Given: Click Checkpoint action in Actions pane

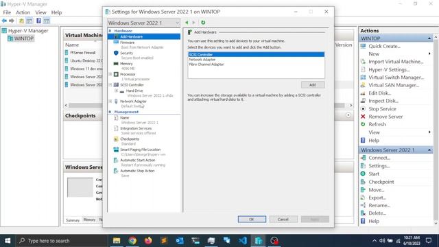Looking at the screenshot, I should coord(381,182).
